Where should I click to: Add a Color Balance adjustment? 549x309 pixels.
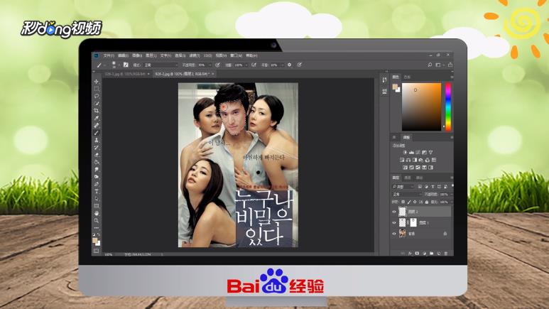coord(408,160)
